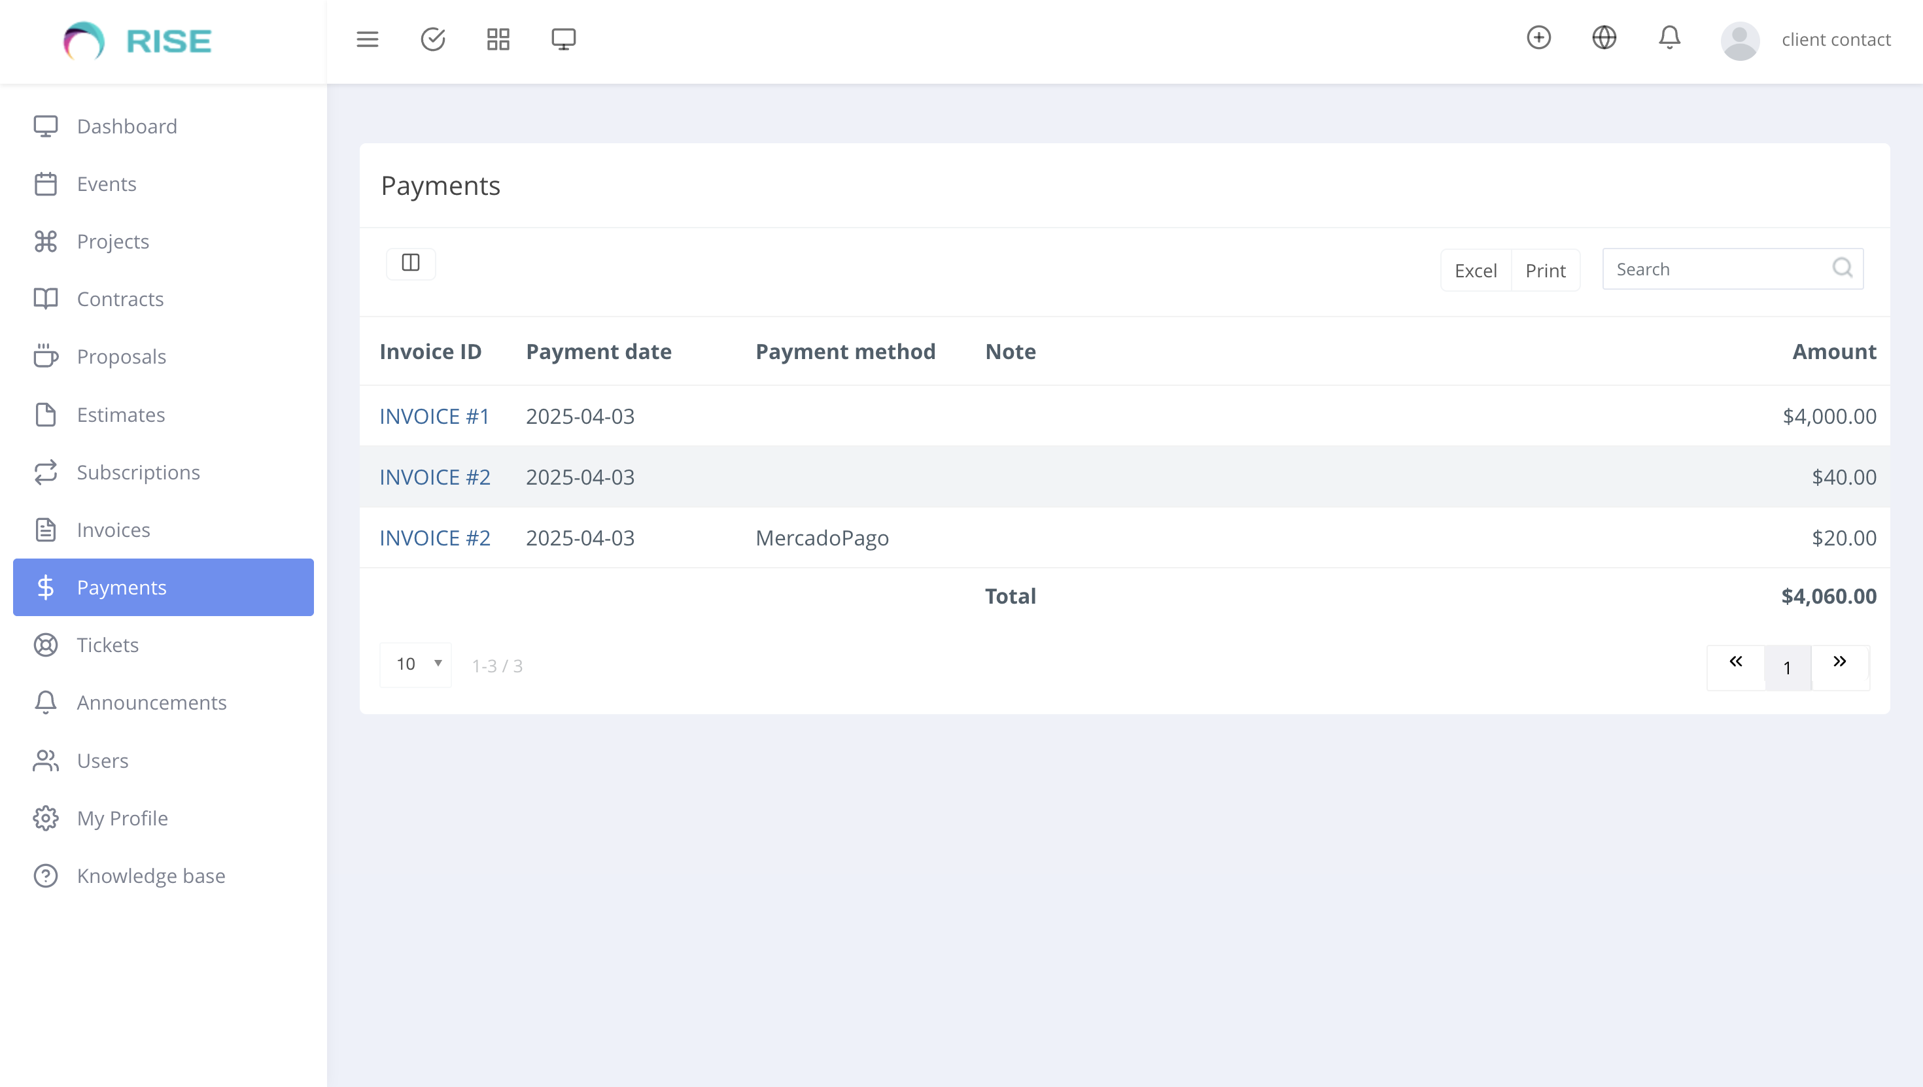1923x1087 pixels.
Task: Switch to the Invoices section
Action: pyautogui.click(x=113, y=529)
